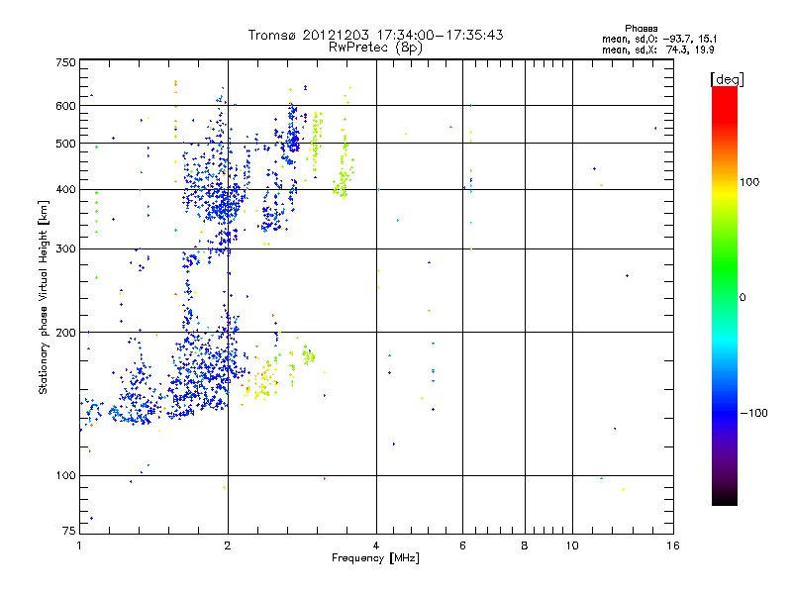
Task: Click the green zero region of the colorbar
Action: point(725,296)
